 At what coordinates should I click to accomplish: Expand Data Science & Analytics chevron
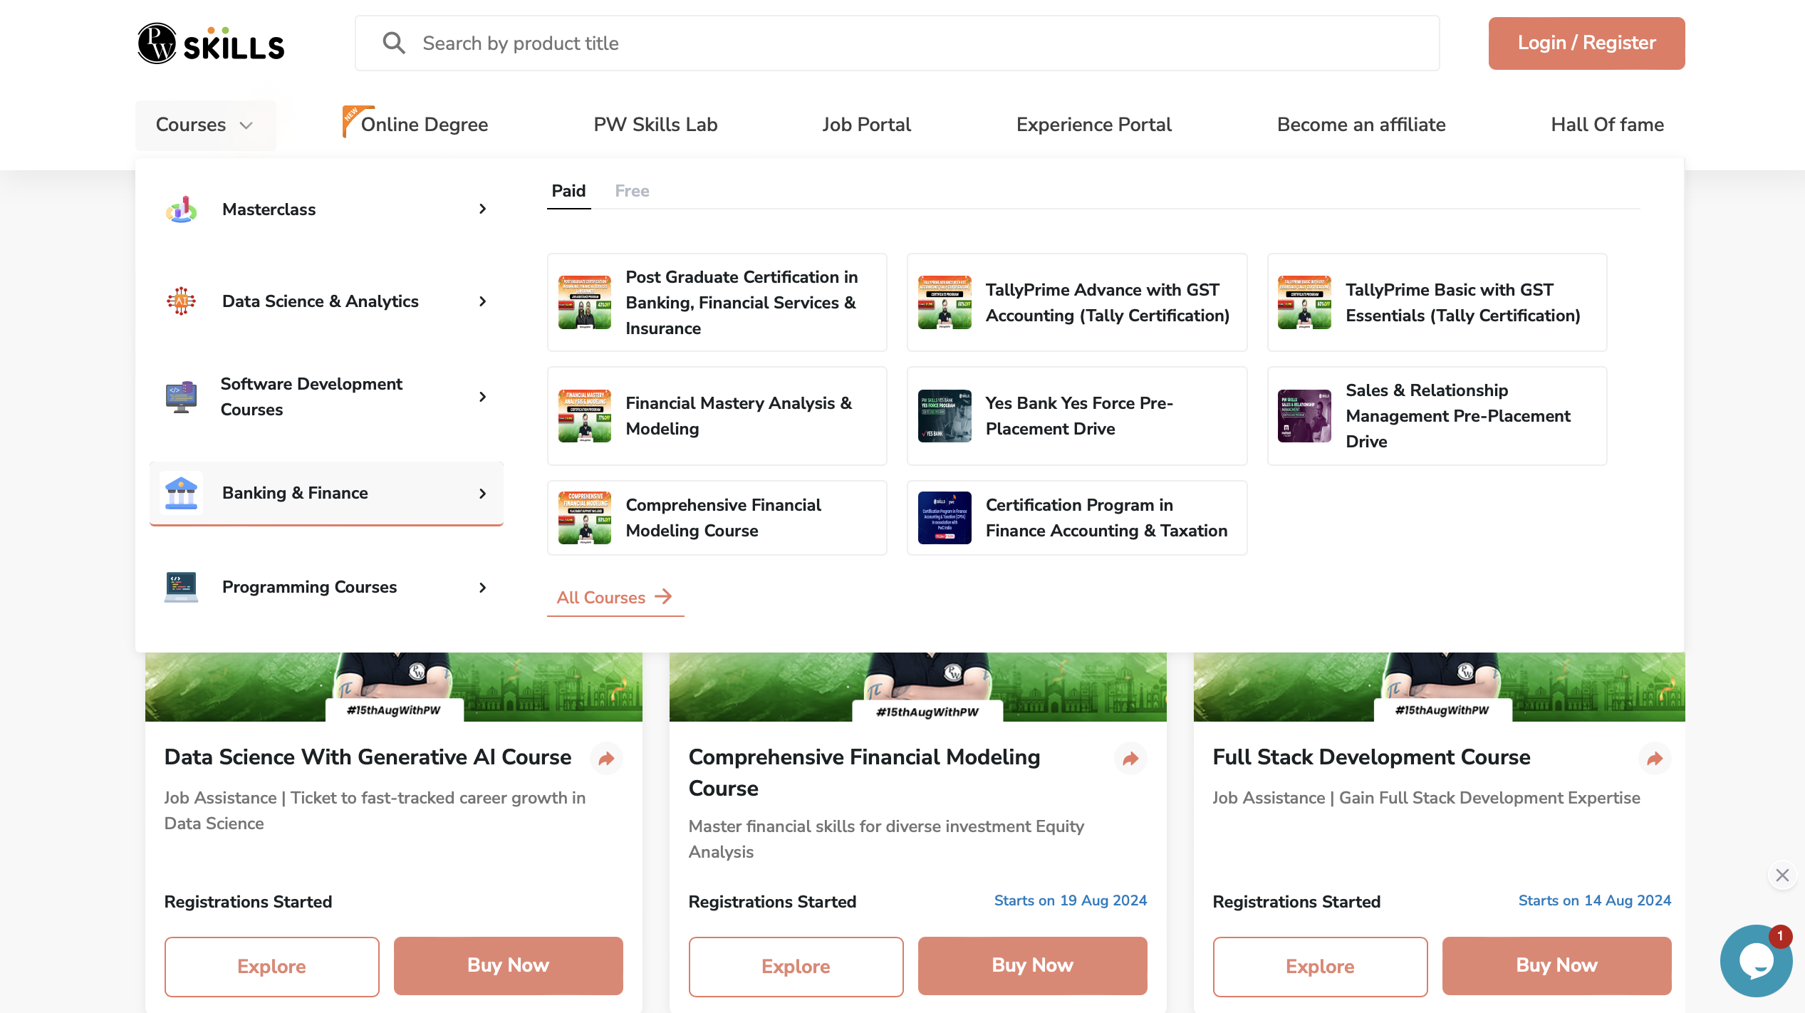pyautogui.click(x=483, y=301)
